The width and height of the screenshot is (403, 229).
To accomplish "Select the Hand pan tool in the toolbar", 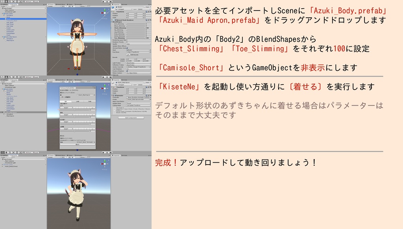I will [3, 2].
